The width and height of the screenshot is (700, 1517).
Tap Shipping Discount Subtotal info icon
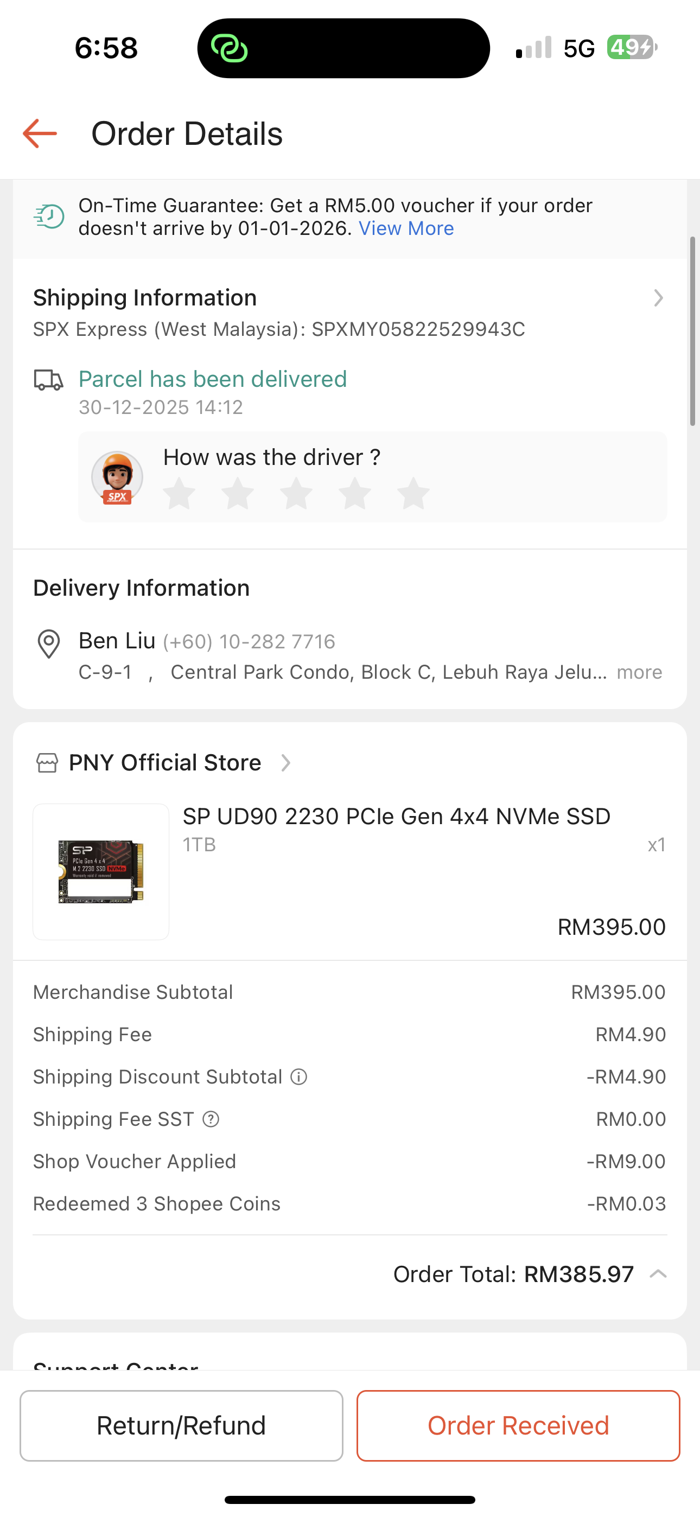300,1077
